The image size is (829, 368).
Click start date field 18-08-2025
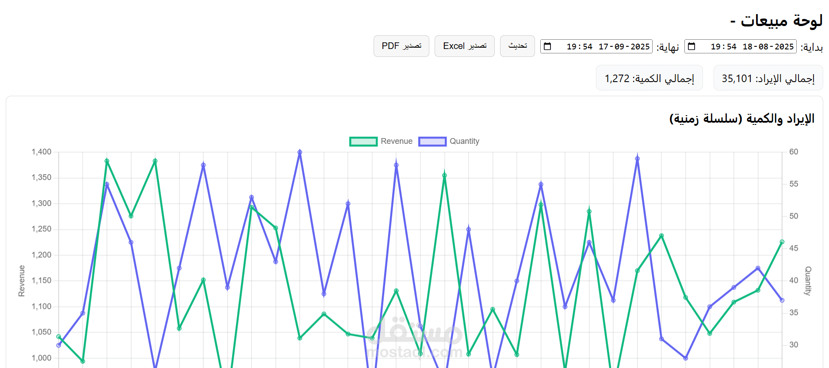coord(741,46)
